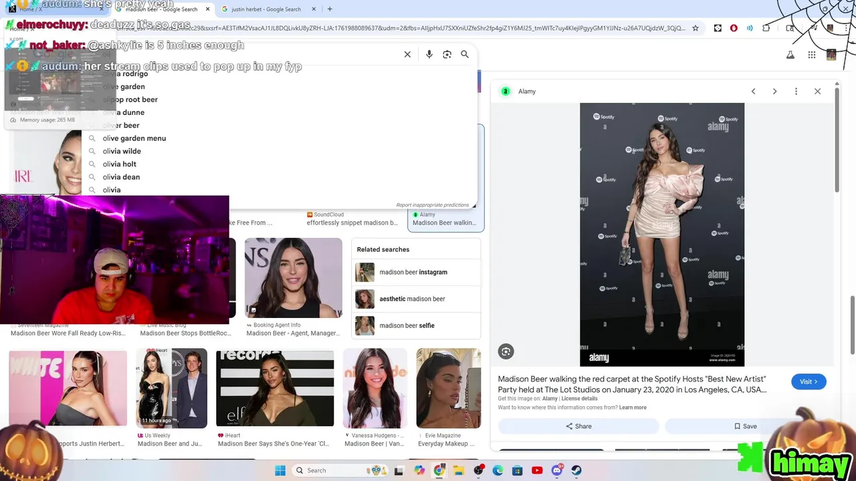Open YouTube app from the taskbar
856x481 pixels.
[537, 470]
